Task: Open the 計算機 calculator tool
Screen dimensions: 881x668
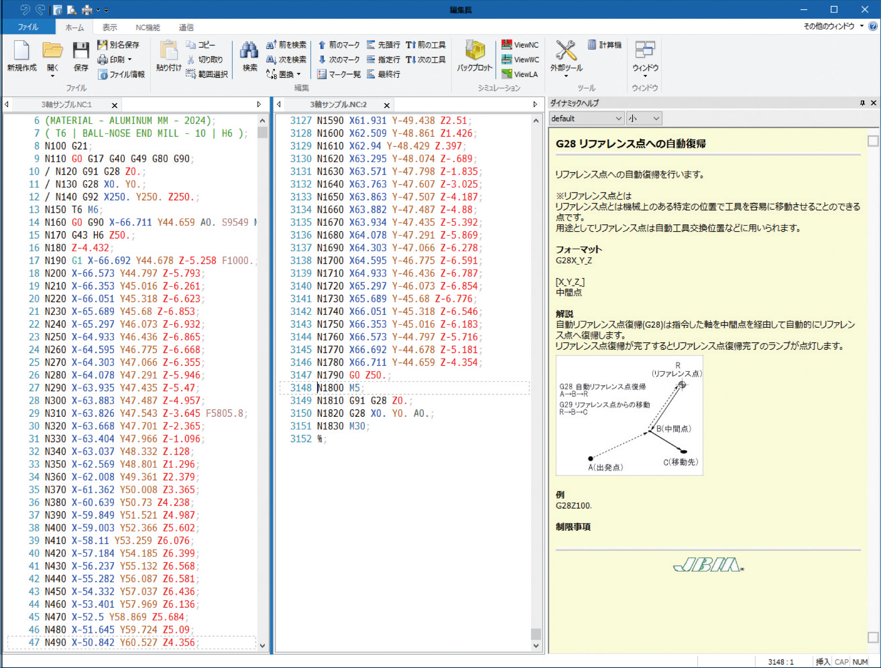Action: (x=604, y=45)
